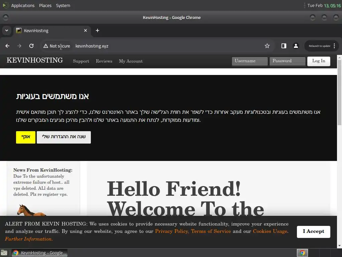Screen dimensions: 342x257
Task: Go back using the browser back arrow
Action: 7,46
